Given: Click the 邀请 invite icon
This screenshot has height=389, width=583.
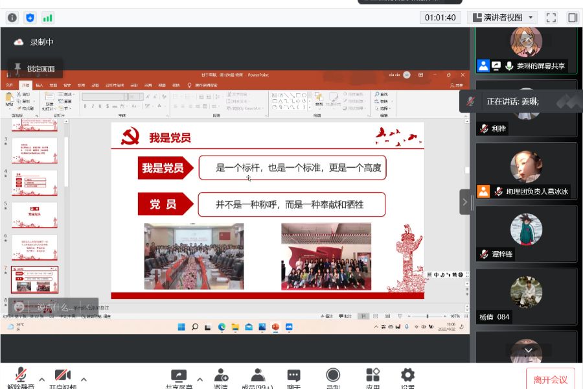Looking at the screenshot, I should tap(220, 376).
